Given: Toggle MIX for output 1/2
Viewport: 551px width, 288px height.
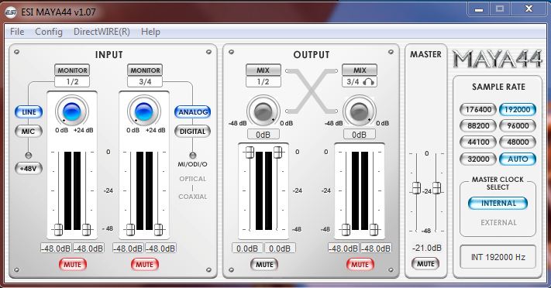Looking at the screenshot, I should pyautogui.click(x=263, y=70).
